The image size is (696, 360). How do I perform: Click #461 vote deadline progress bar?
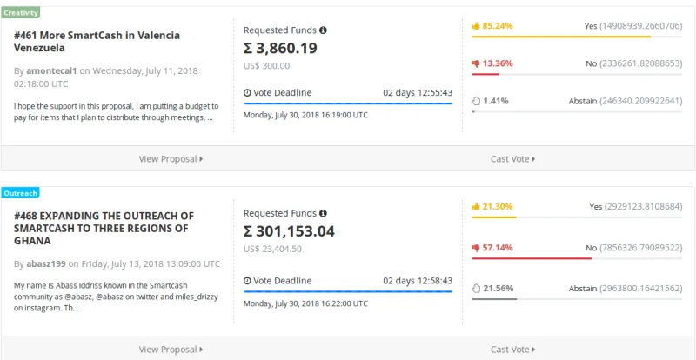348,103
